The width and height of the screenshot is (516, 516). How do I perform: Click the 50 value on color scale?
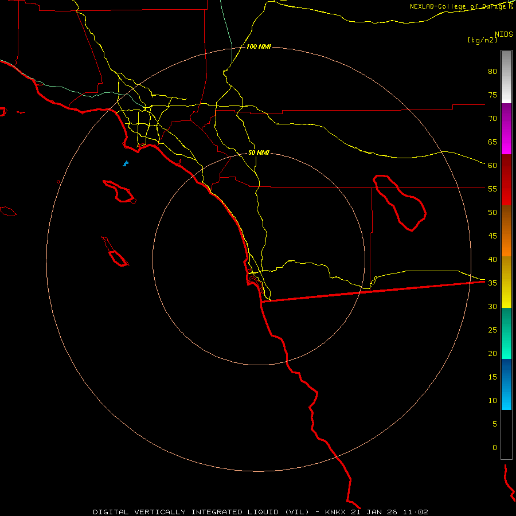492,213
